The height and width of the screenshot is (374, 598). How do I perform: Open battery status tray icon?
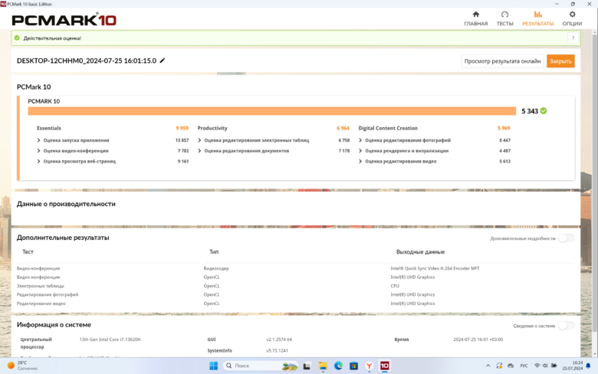(x=554, y=366)
